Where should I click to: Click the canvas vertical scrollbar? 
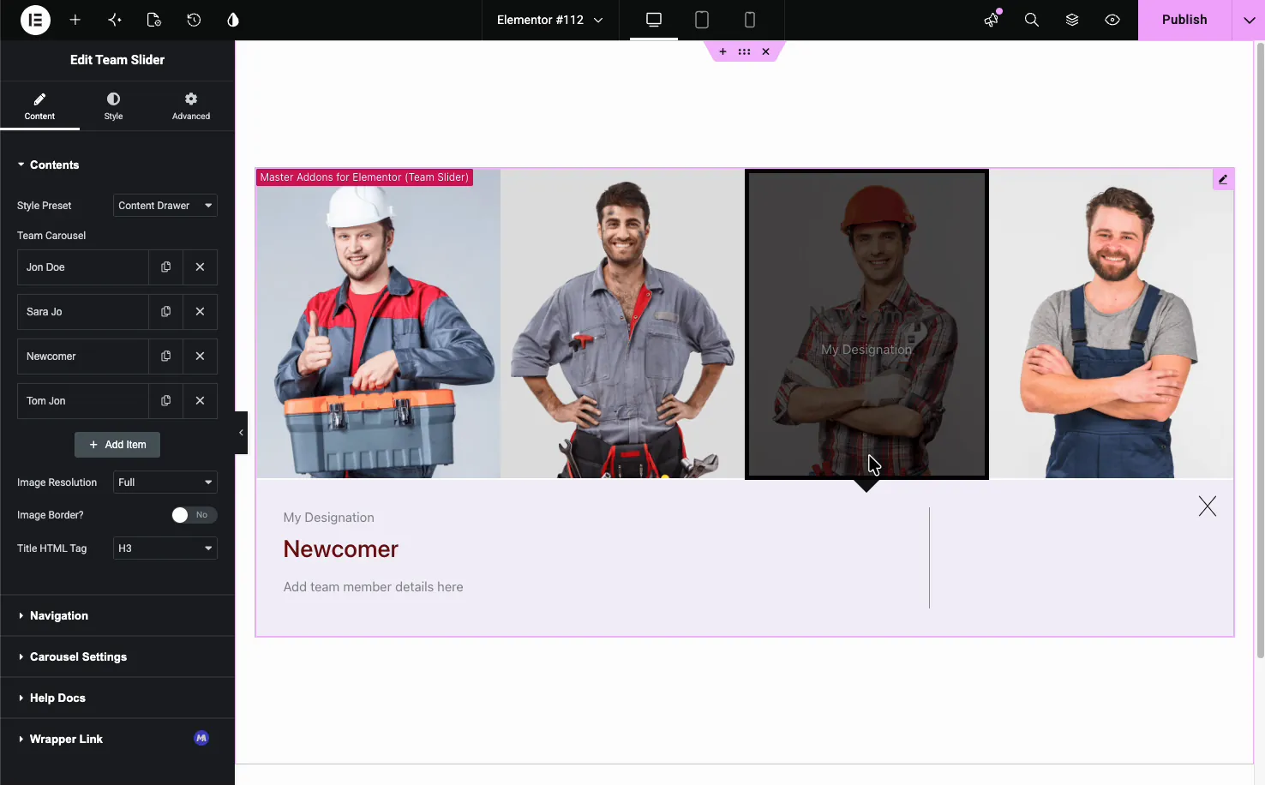coord(1260,350)
